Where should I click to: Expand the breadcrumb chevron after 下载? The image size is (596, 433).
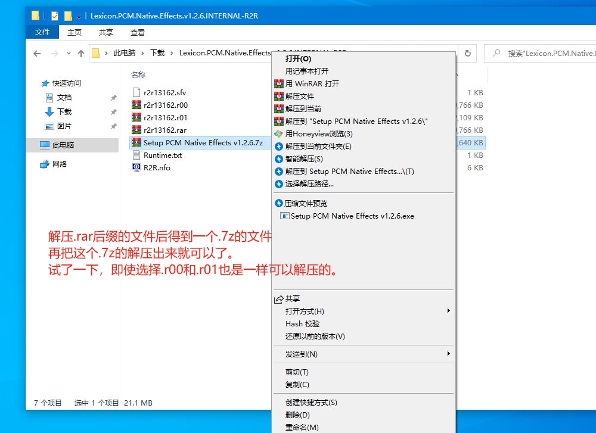172,53
